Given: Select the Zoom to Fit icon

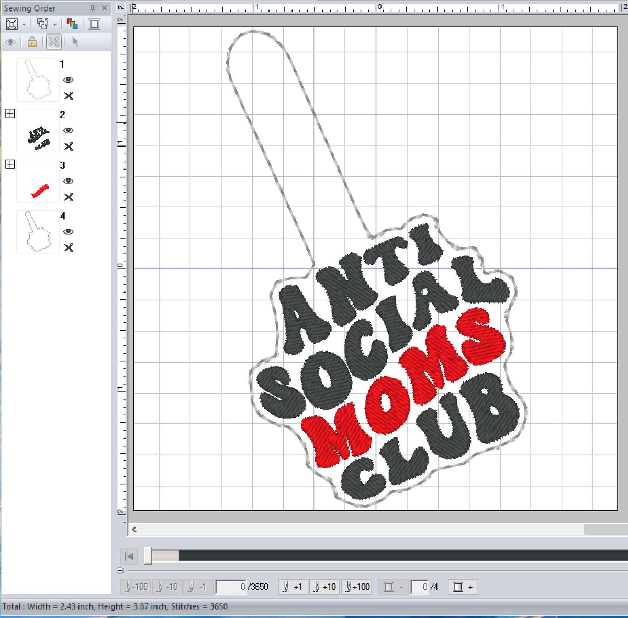Looking at the screenshot, I should (x=13, y=24).
